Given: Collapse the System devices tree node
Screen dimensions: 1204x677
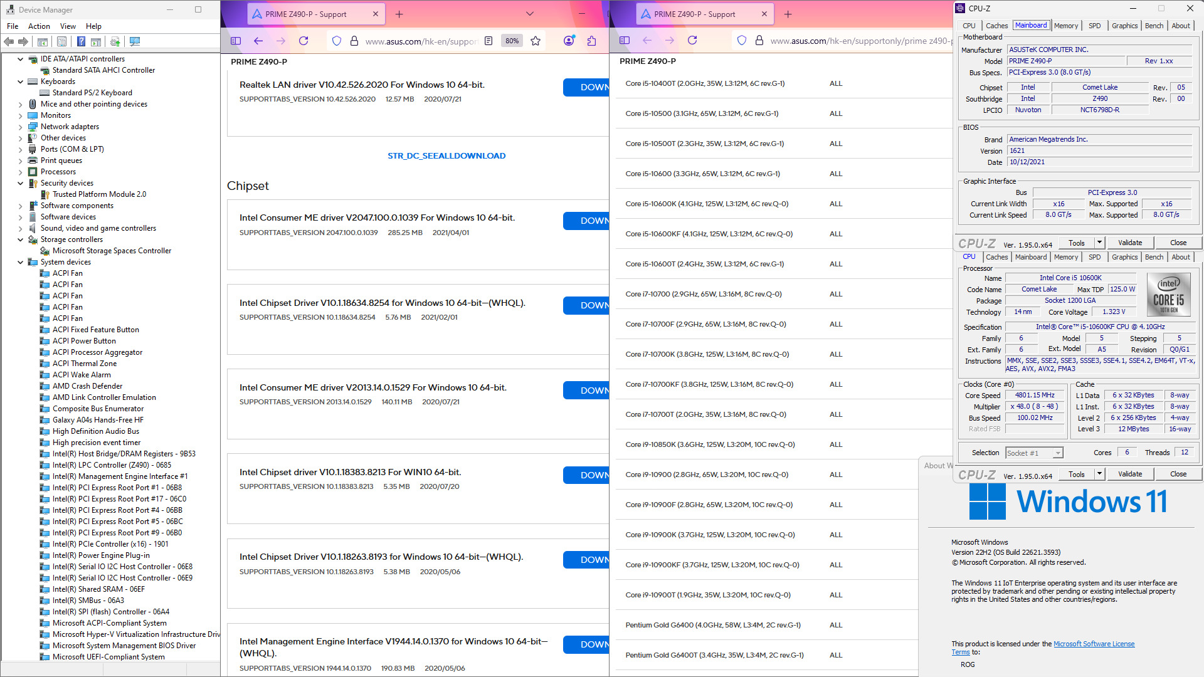Looking at the screenshot, I should point(20,262).
